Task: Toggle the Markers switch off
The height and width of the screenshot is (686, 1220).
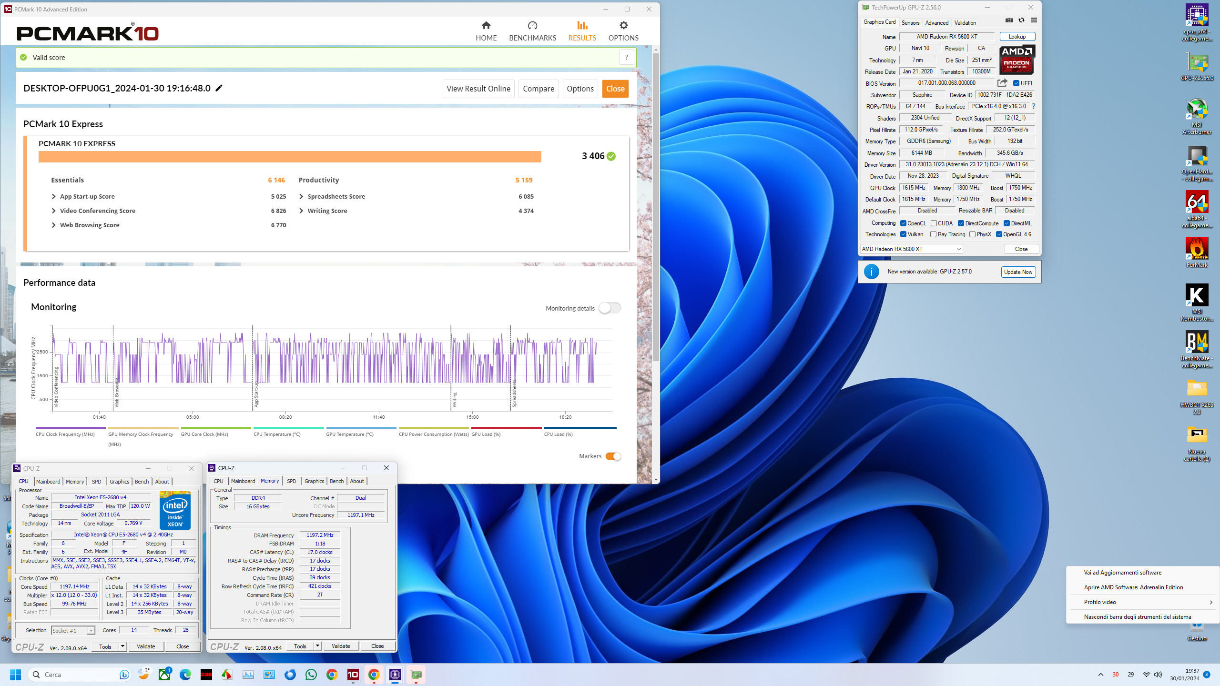Action: pos(613,456)
